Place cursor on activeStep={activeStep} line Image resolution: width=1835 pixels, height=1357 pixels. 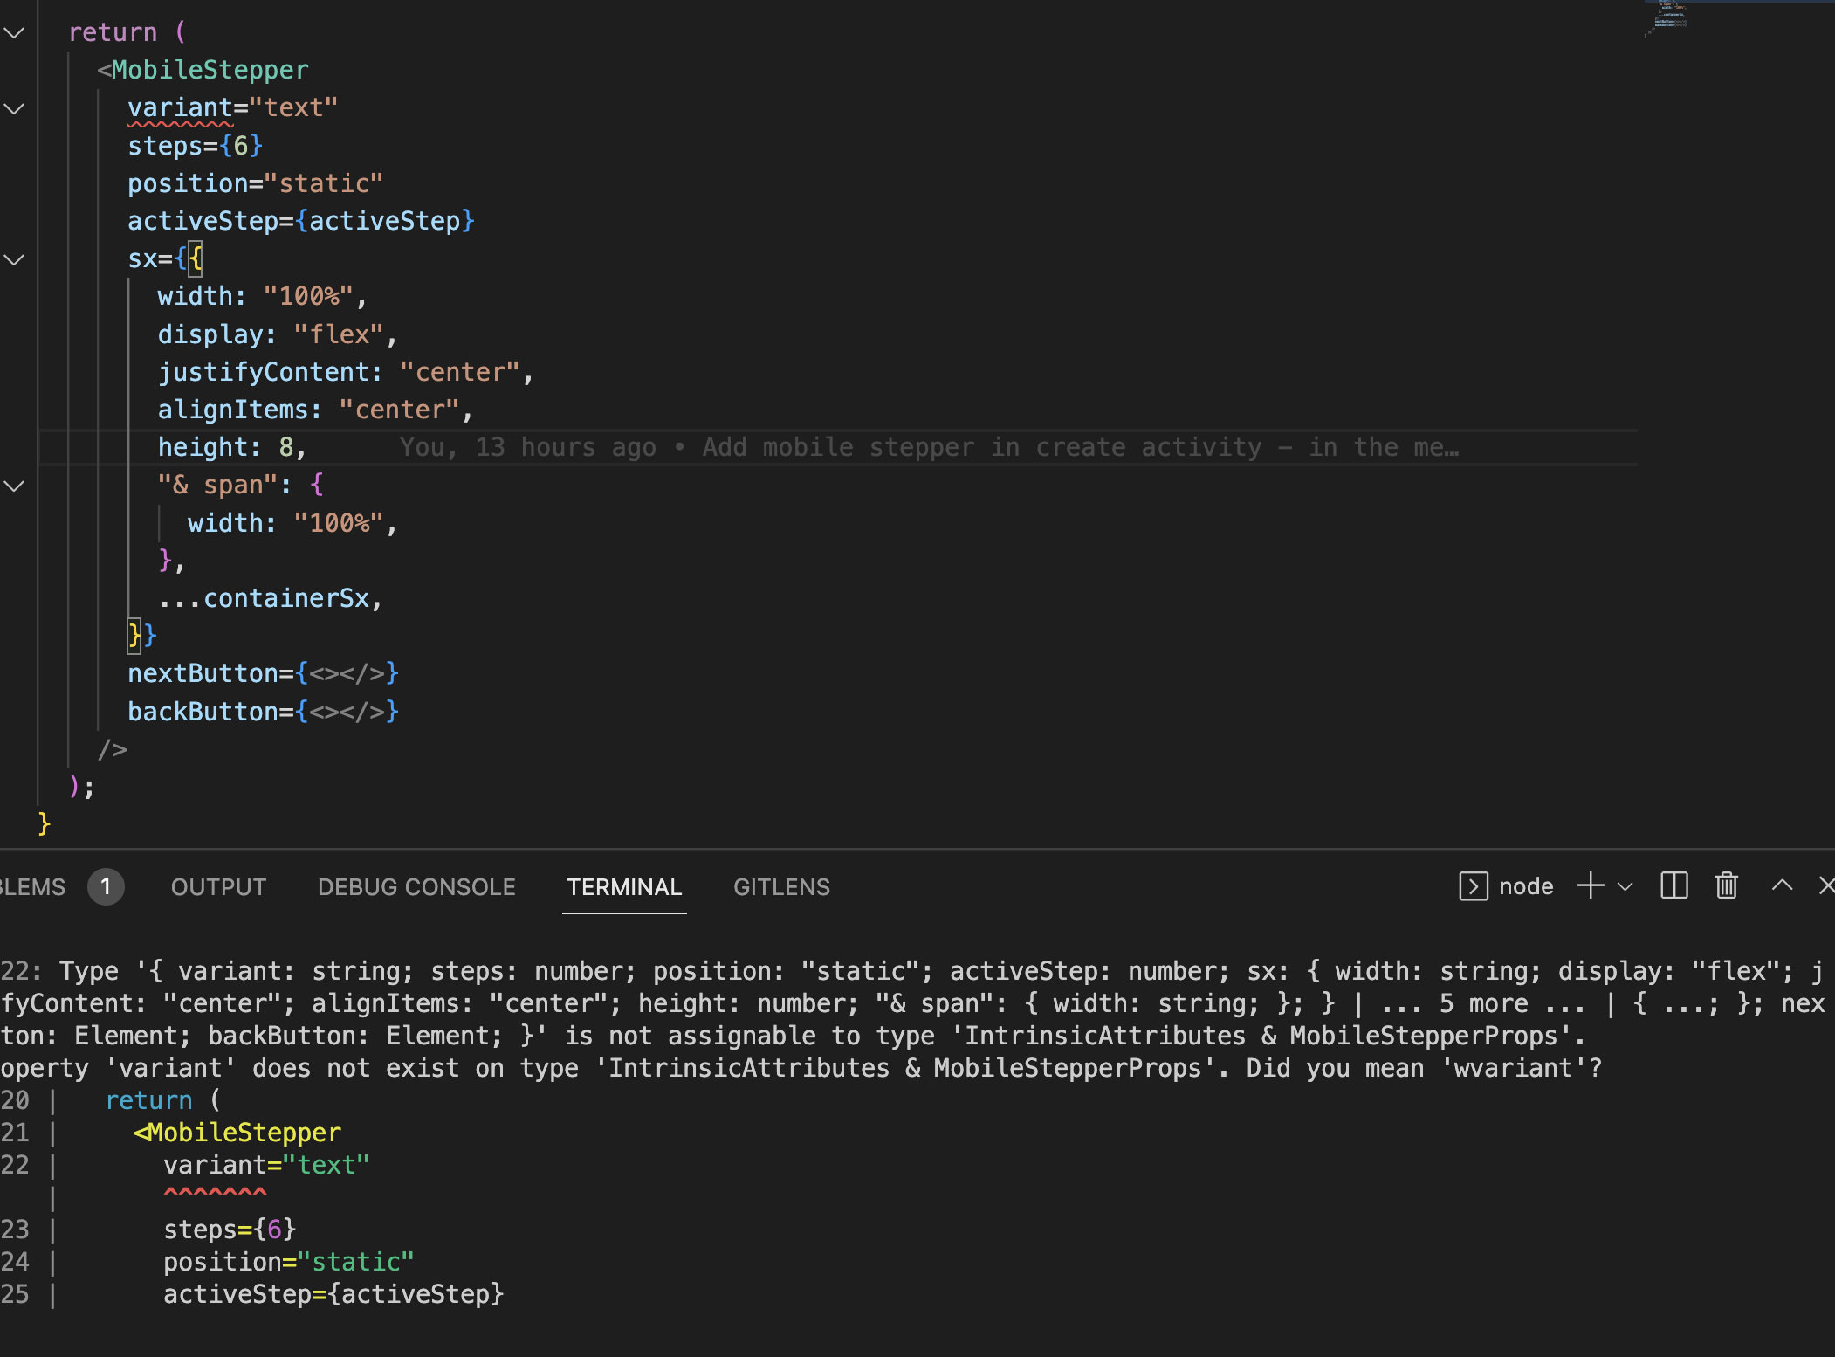pyautogui.click(x=301, y=220)
